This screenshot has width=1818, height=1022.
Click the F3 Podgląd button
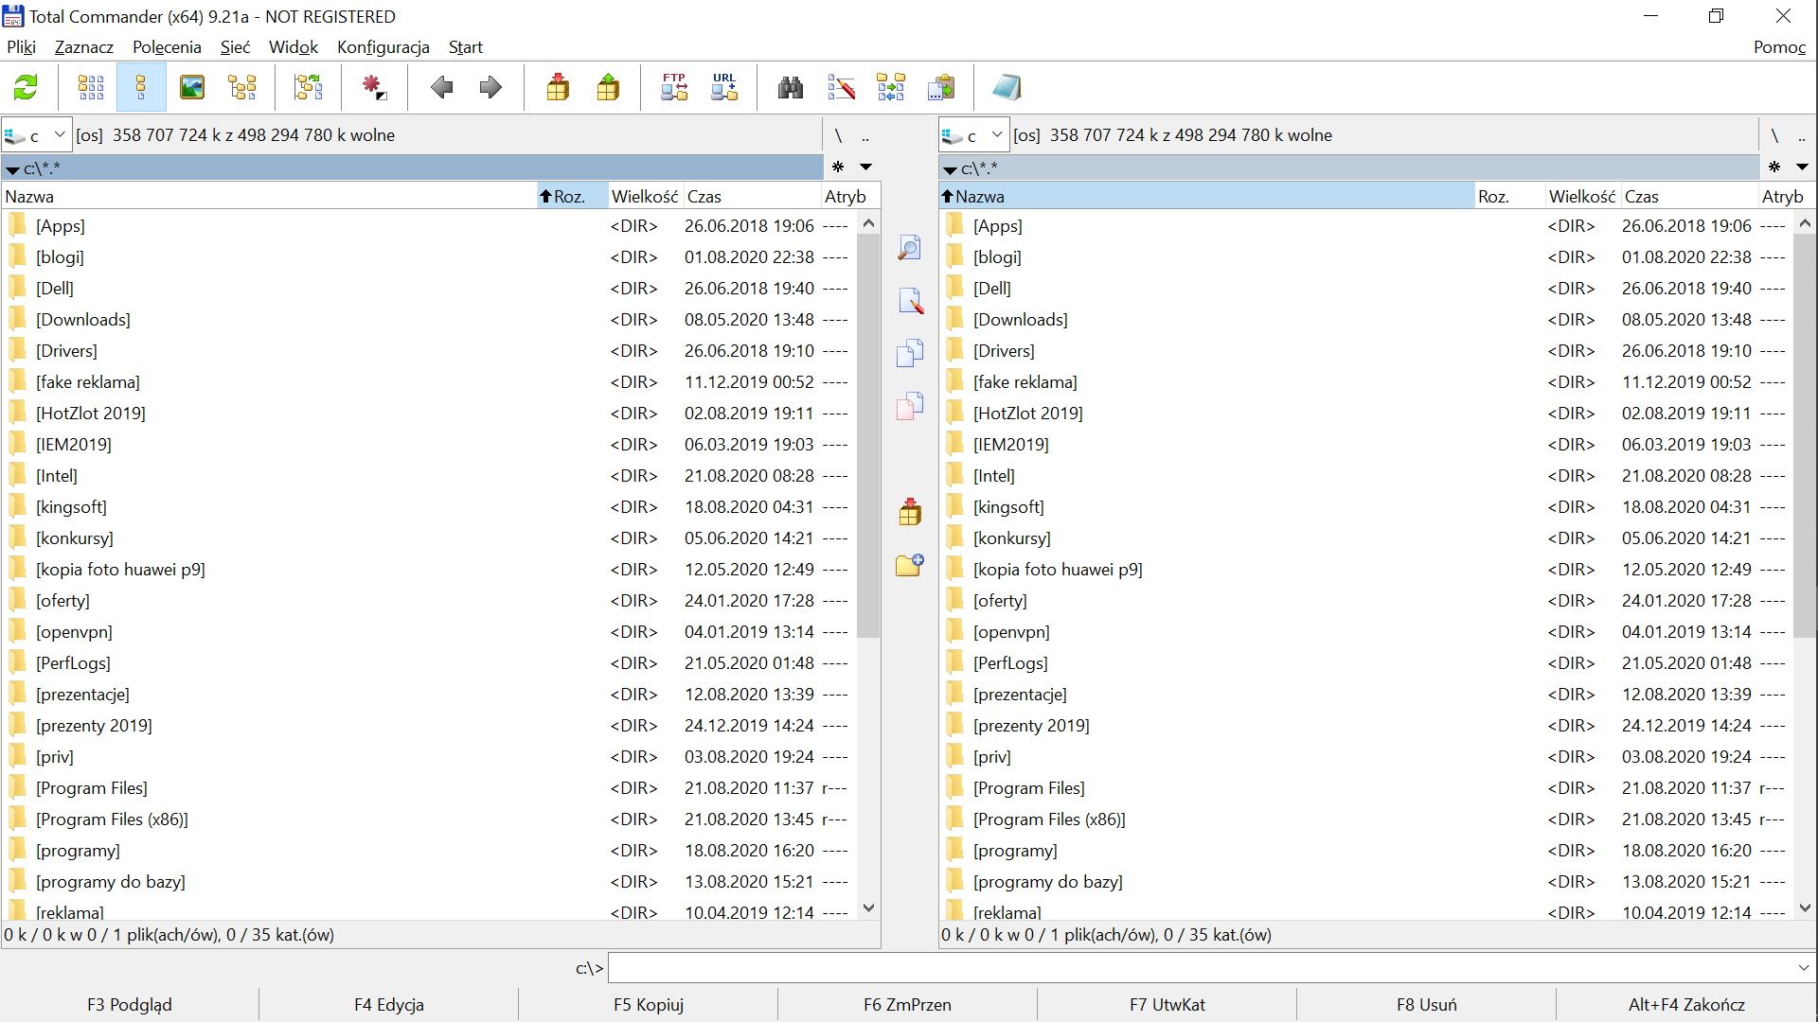(130, 1005)
